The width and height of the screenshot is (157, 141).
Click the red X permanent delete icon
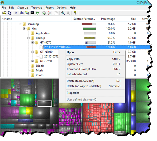pos(49,13)
